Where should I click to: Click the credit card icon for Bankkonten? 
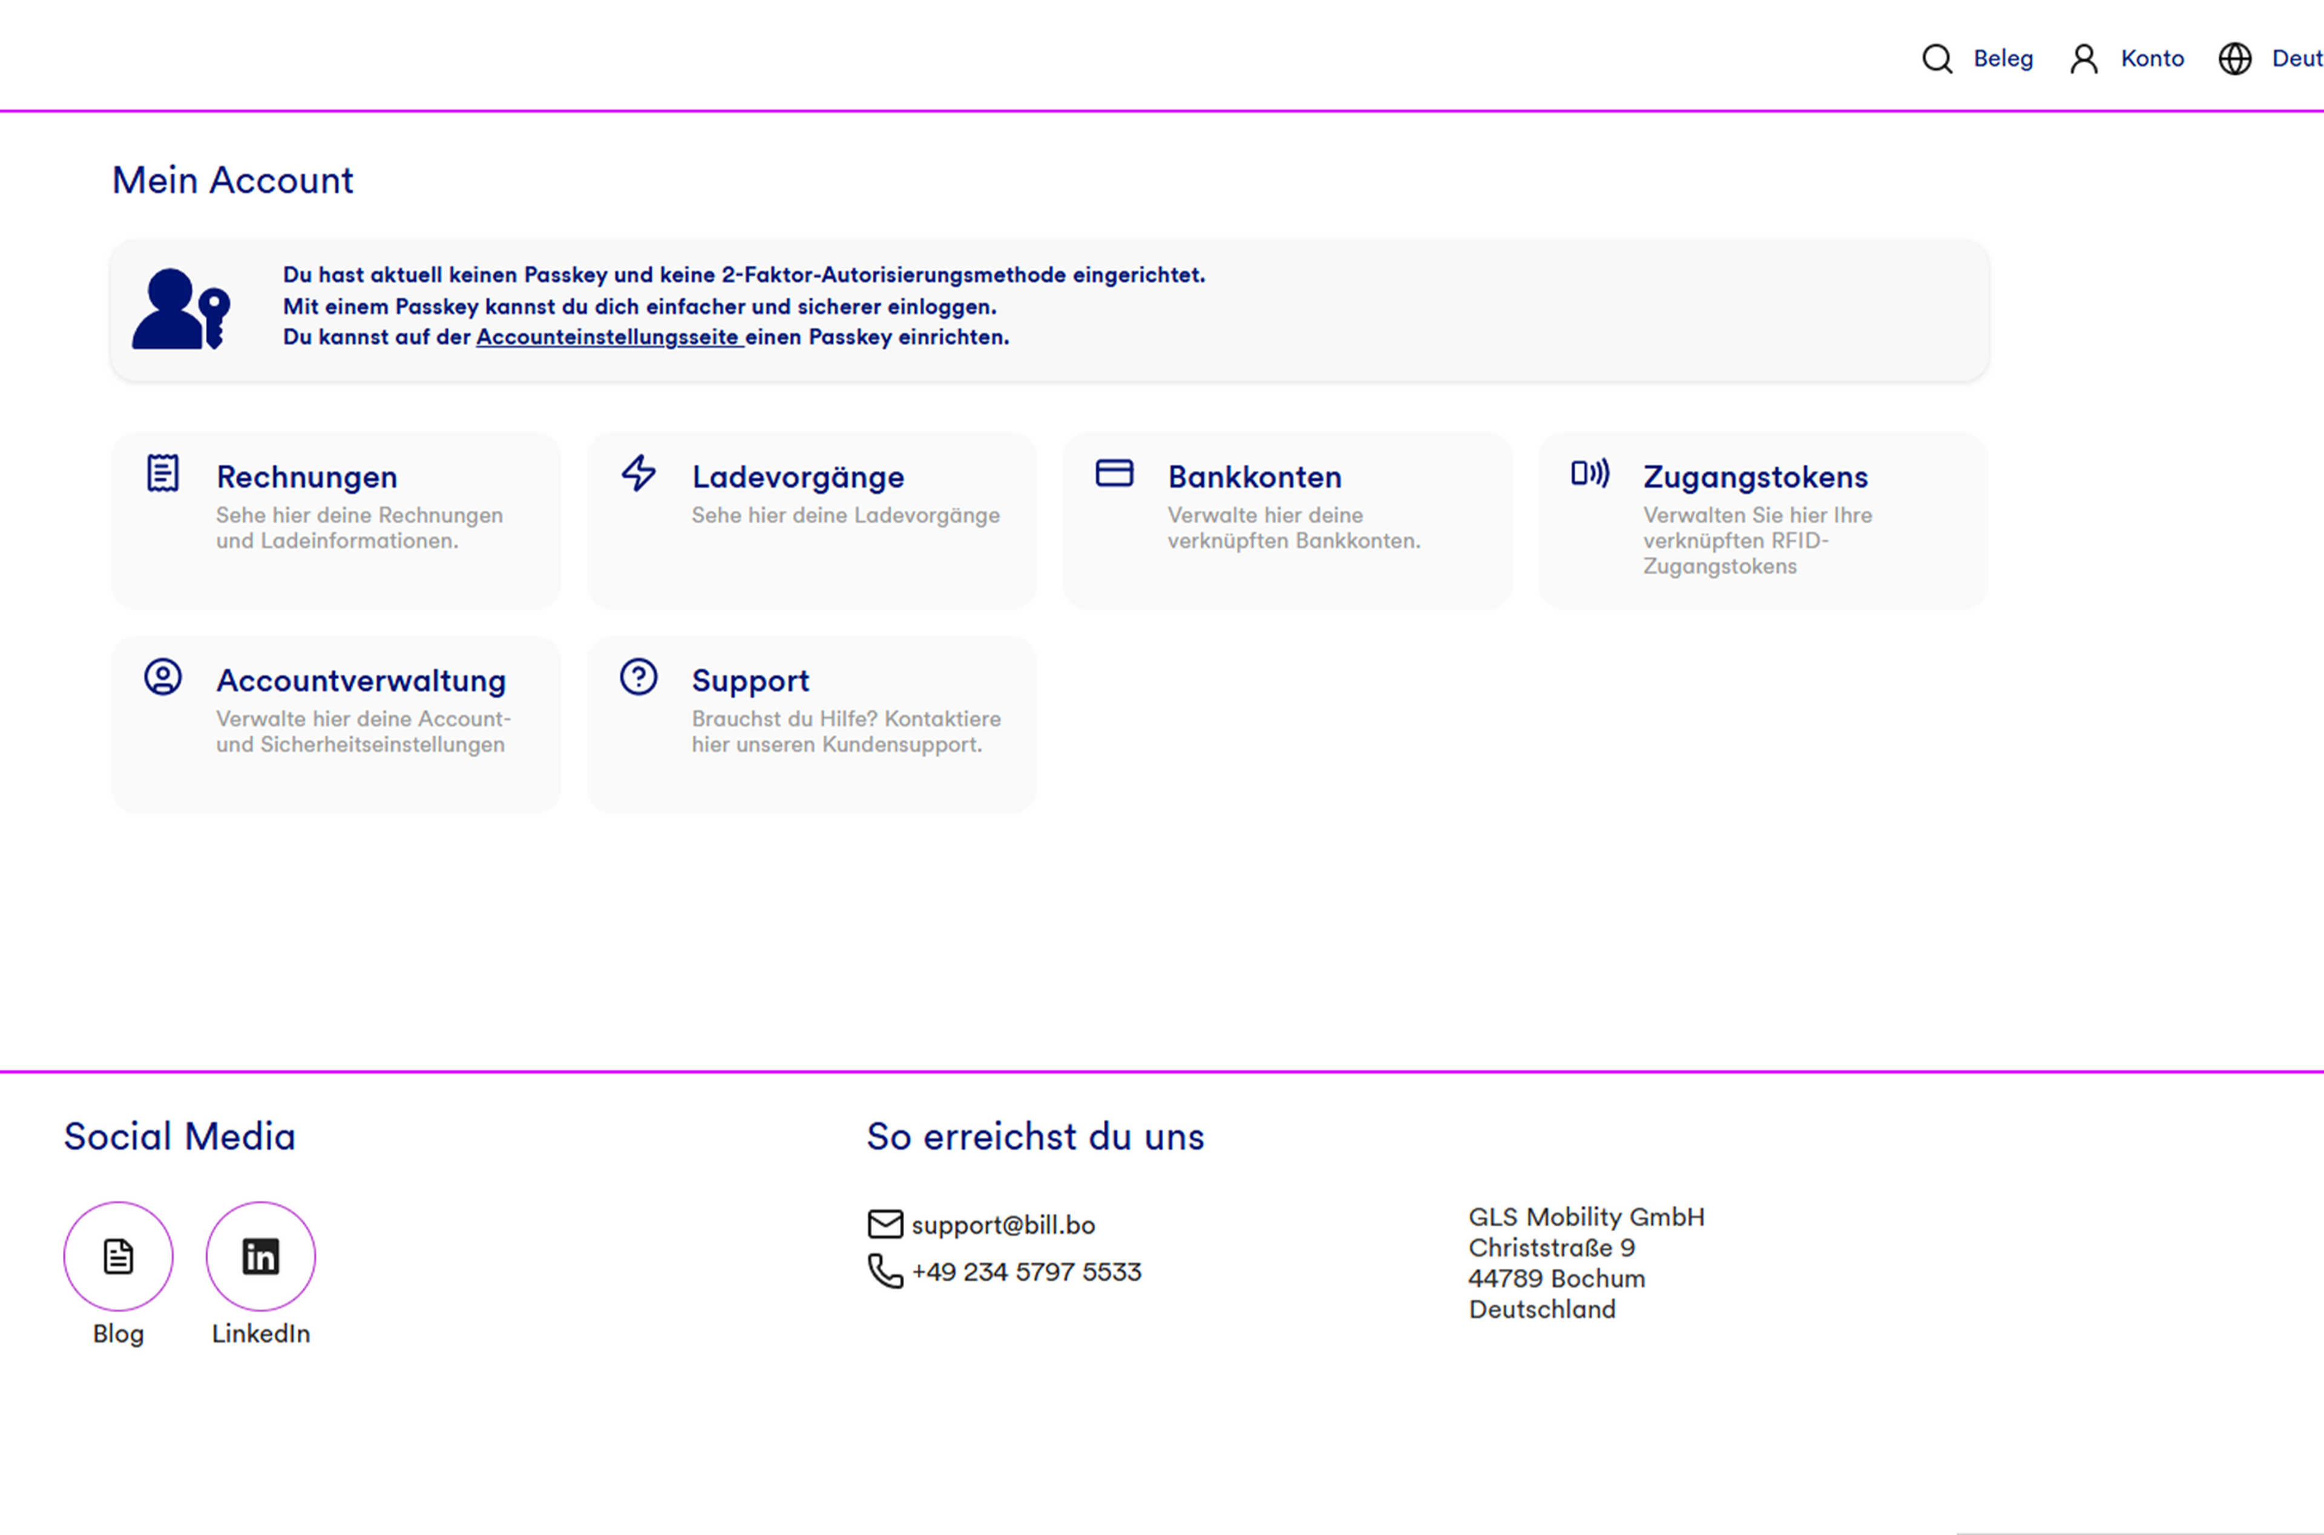1114,473
